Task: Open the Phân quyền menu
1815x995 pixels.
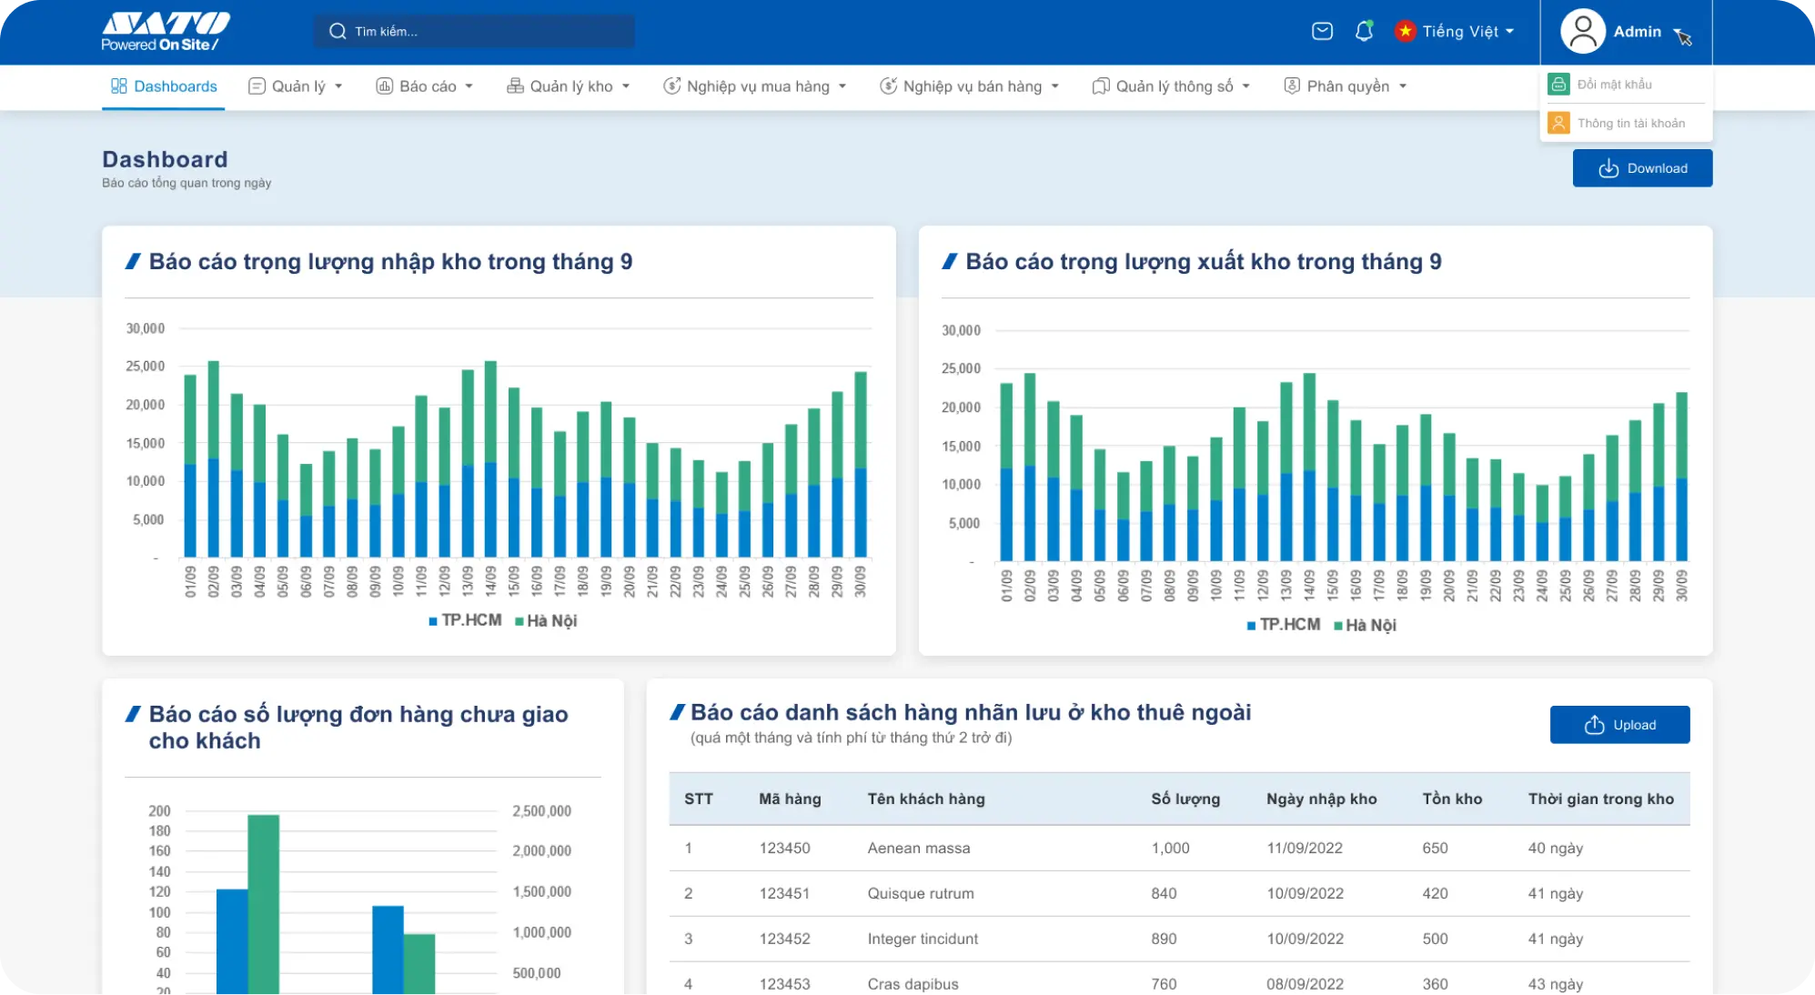Action: [x=1346, y=86]
